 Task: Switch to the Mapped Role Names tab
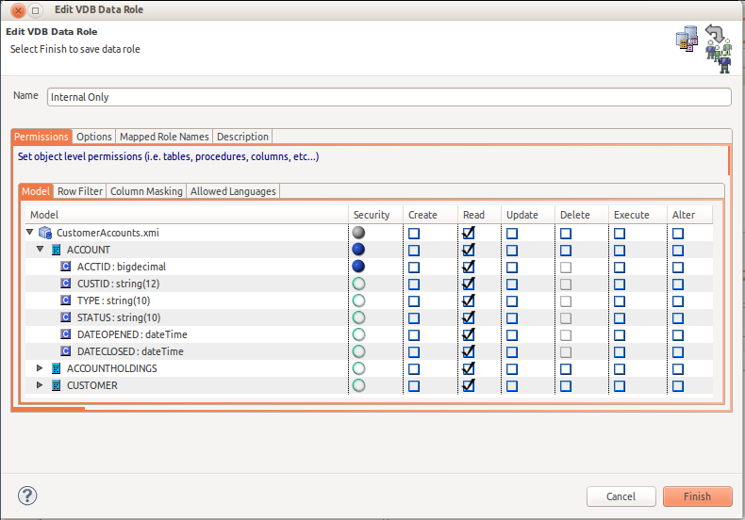pyautogui.click(x=164, y=137)
